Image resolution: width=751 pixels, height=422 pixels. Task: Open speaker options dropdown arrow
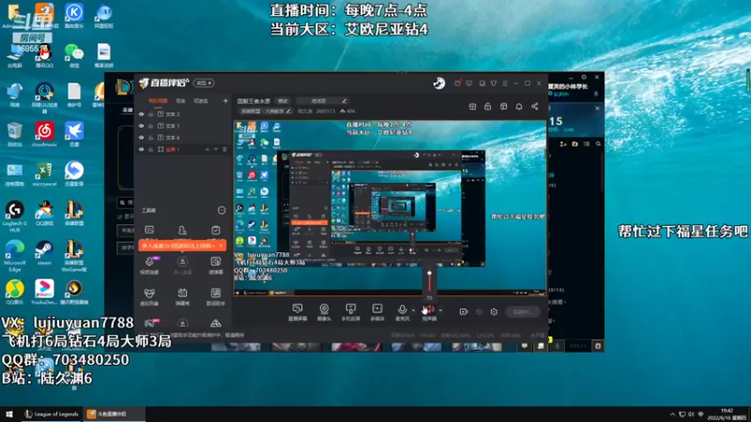[x=440, y=310]
